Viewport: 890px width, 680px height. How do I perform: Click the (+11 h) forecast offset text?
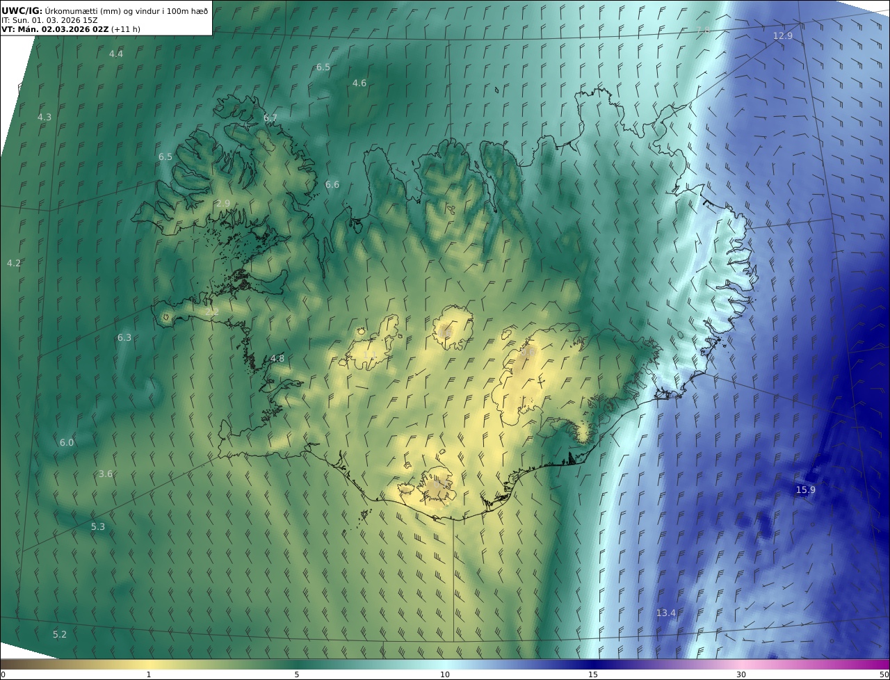tap(126, 29)
